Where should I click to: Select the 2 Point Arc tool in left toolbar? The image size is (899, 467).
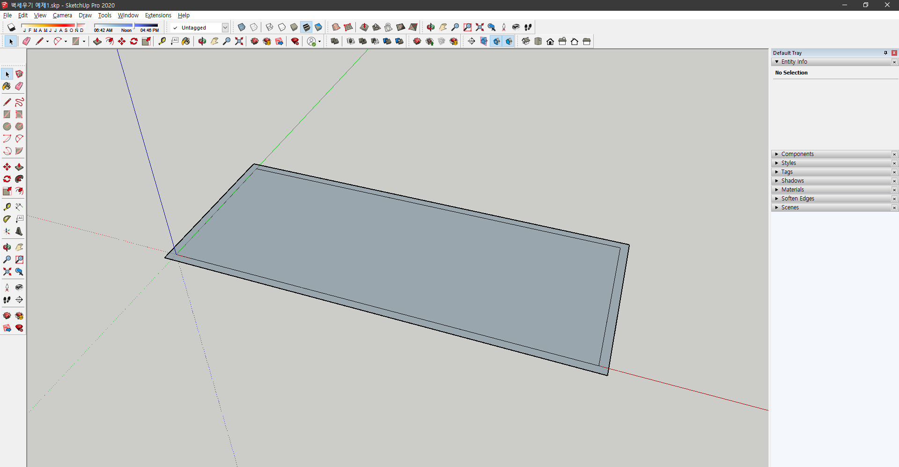(19, 139)
